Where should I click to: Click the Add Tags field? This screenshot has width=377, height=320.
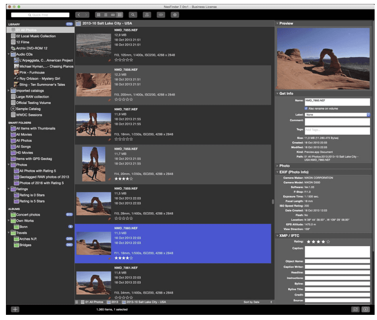click(337, 131)
